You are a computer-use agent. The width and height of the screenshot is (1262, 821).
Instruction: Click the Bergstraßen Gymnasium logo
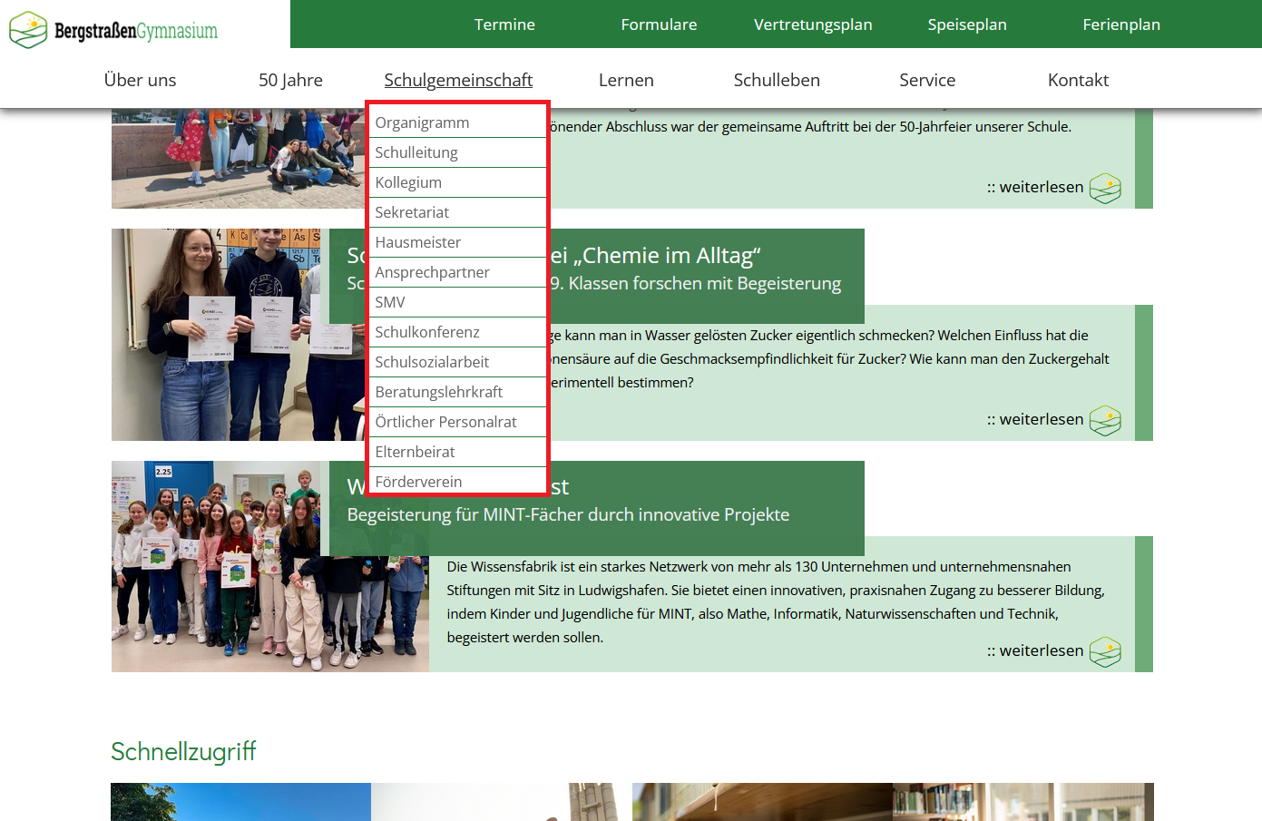[113, 30]
